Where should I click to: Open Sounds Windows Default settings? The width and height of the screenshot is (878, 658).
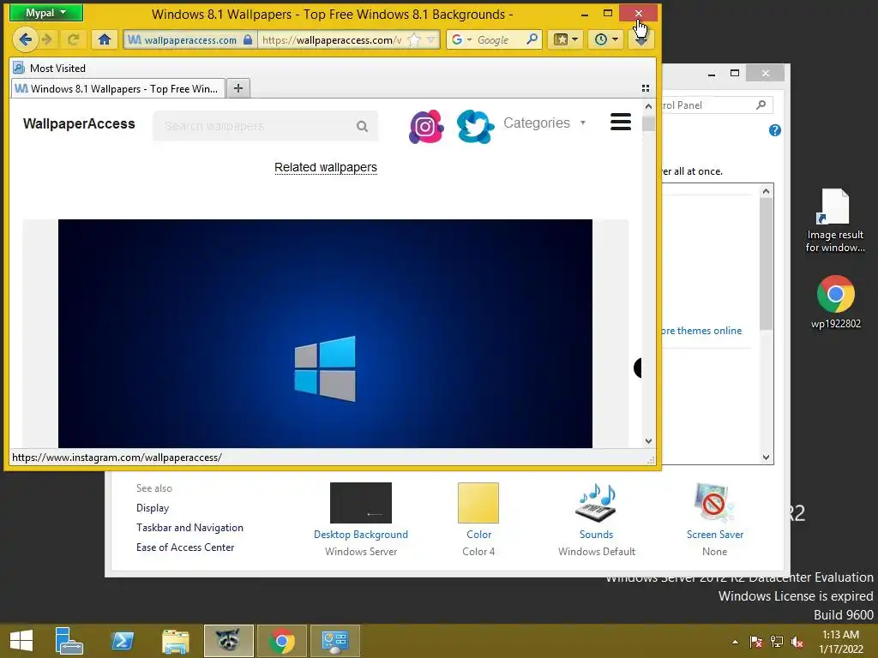coord(597,519)
